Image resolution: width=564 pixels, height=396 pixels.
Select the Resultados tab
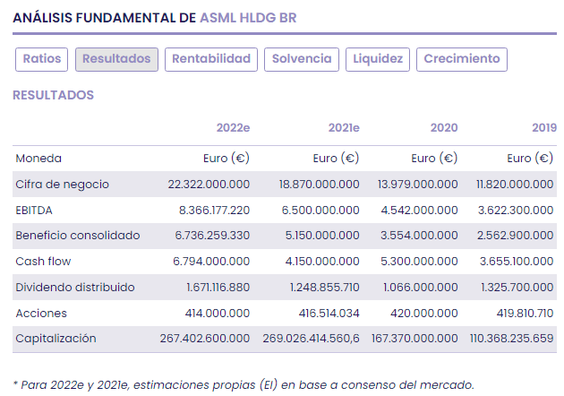[116, 59]
